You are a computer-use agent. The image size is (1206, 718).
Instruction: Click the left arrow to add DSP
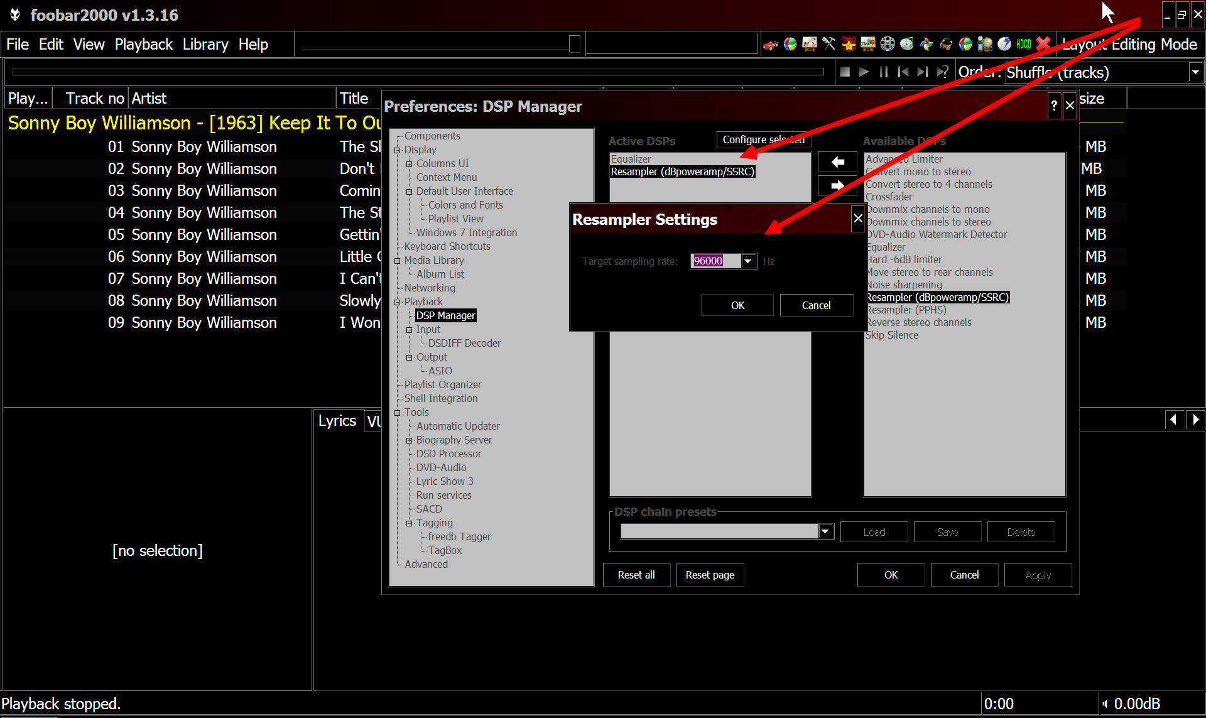click(x=837, y=162)
